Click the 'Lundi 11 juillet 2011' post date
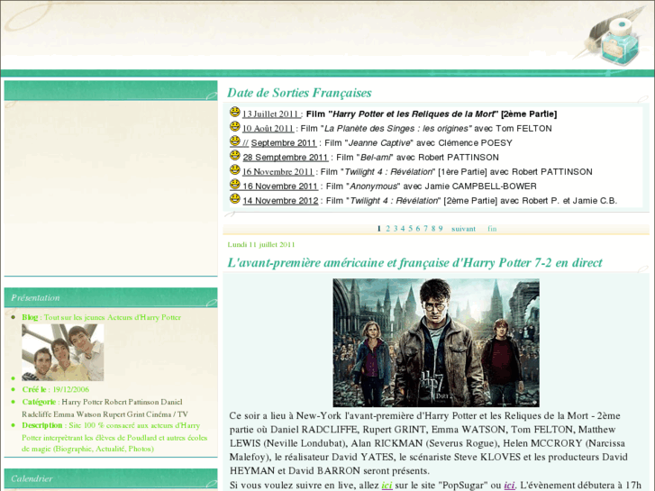The image size is (655, 491). point(261,244)
